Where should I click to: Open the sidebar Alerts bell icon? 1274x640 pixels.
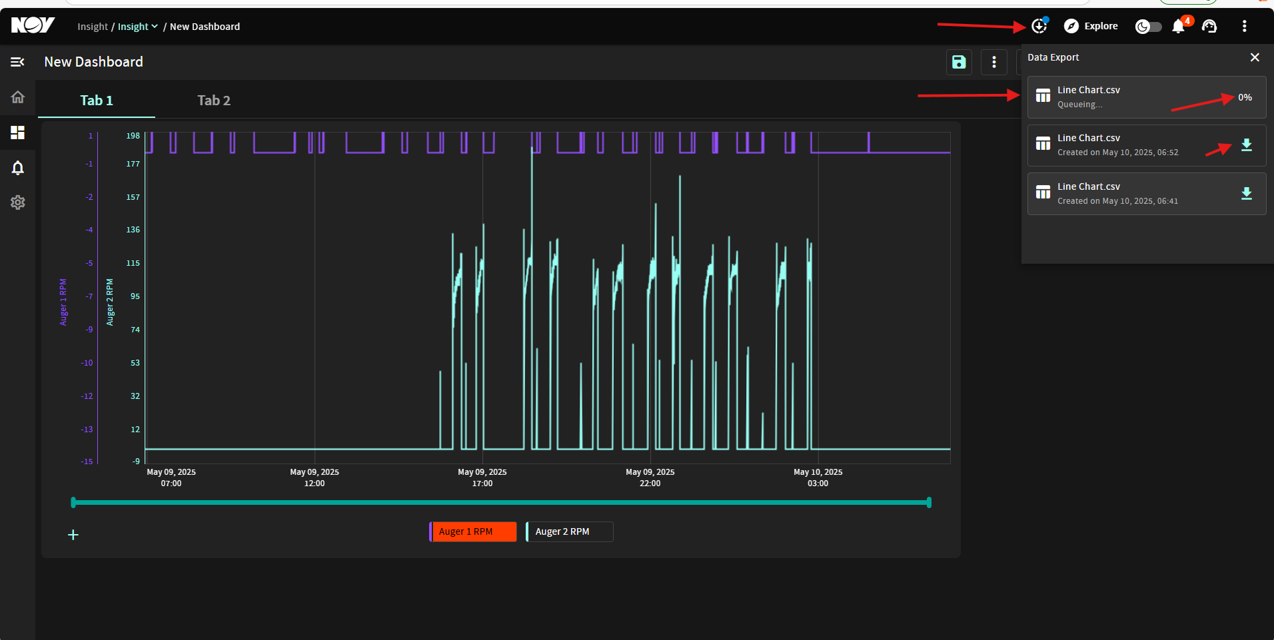18,168
